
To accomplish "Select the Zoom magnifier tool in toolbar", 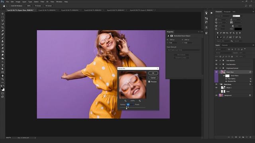I will (3, 79).
